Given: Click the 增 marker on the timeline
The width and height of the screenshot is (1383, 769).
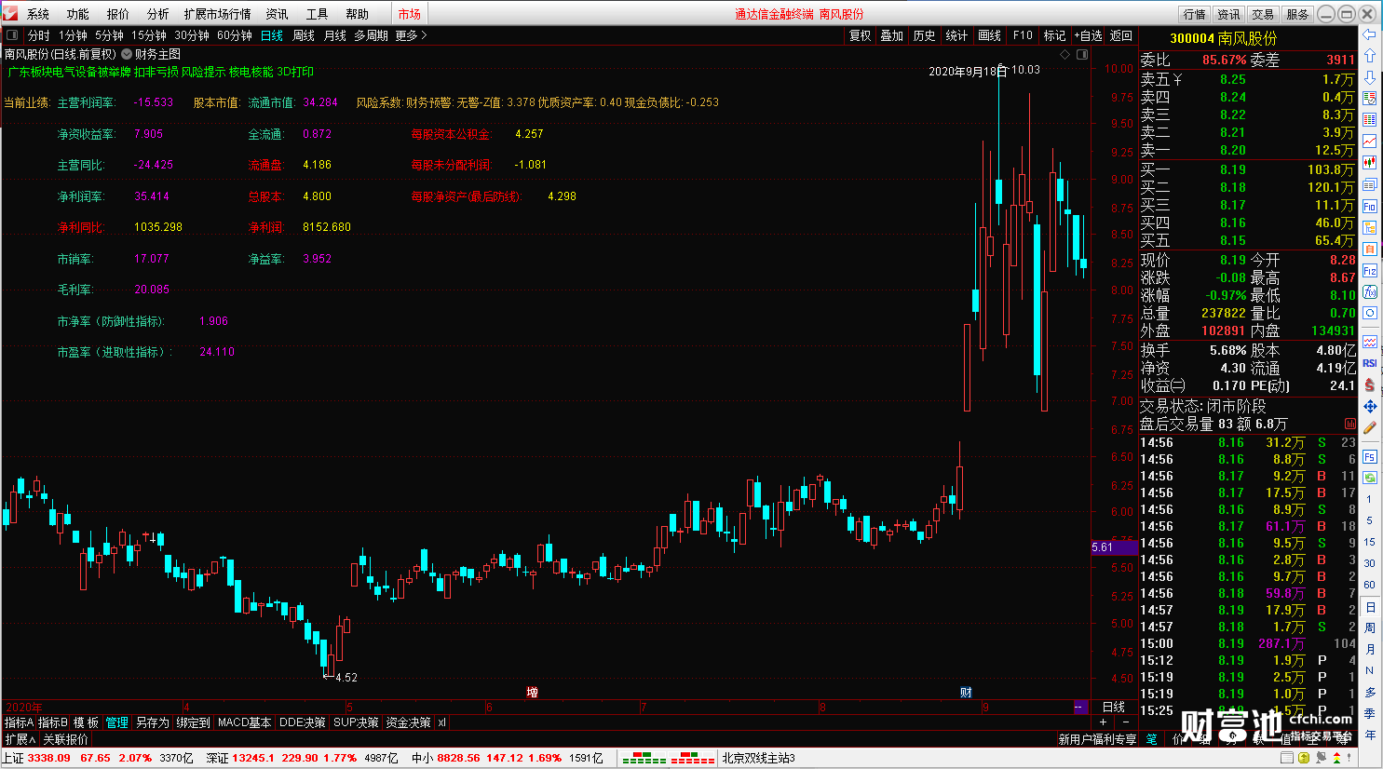Looking at the screenshot, I should (x=532, y=692).
